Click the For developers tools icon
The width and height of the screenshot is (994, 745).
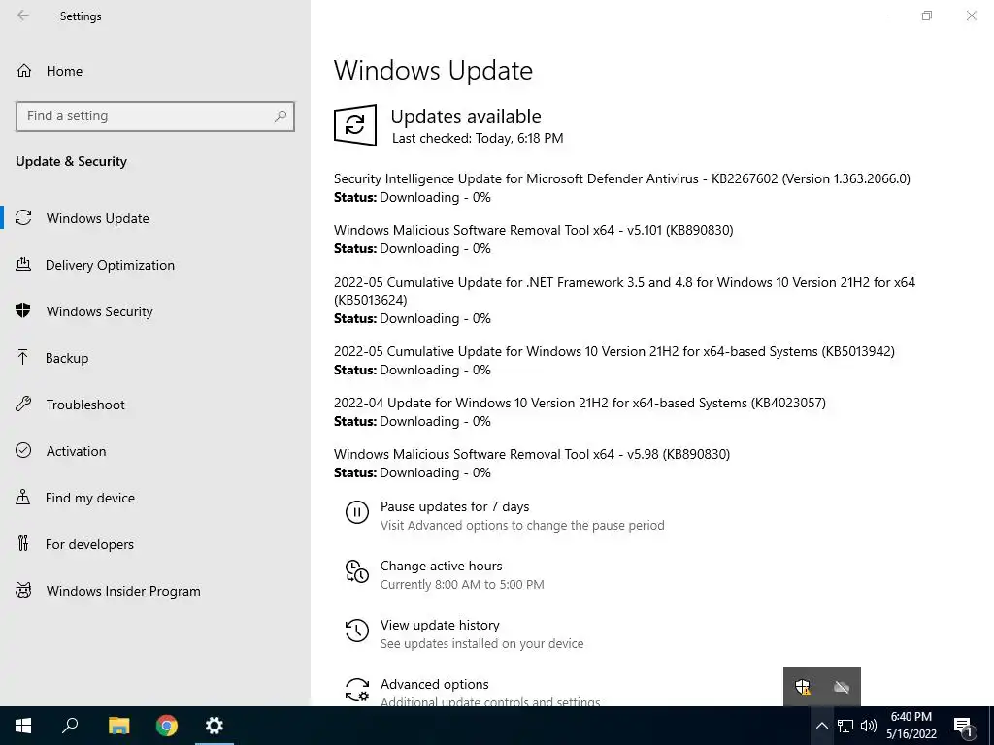(23, 543)
